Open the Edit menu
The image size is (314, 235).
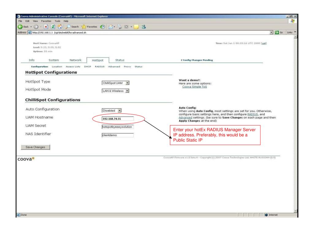[27, 21]
